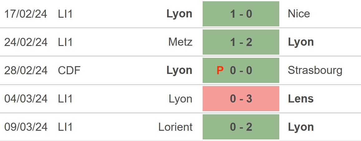
Task: Click LI1 label in the 09/03/24 row
Action: (x=65, y=127)
